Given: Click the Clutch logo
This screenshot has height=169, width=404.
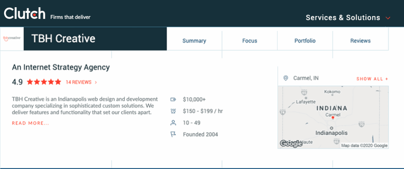Looking at the screenshot, I should [x=24, y=14].
